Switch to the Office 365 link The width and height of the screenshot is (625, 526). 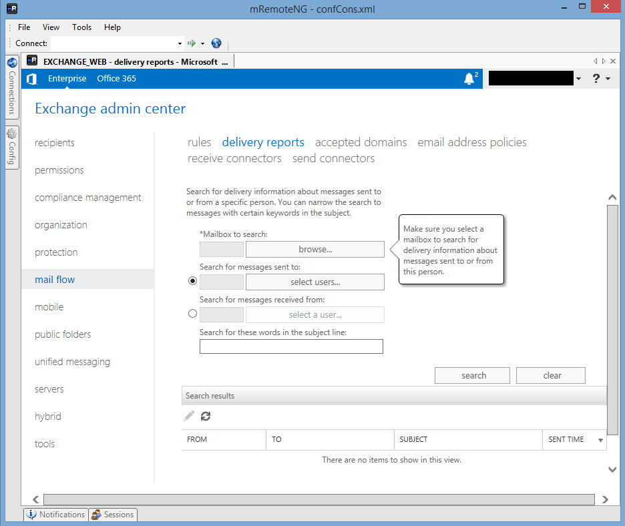click(x=116, y=79)
